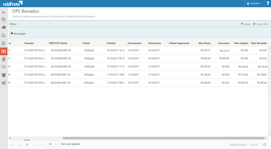Screen dimensions: 271x149
Task: Select page 1 in the pager
Action: click(x=27, y=144)
